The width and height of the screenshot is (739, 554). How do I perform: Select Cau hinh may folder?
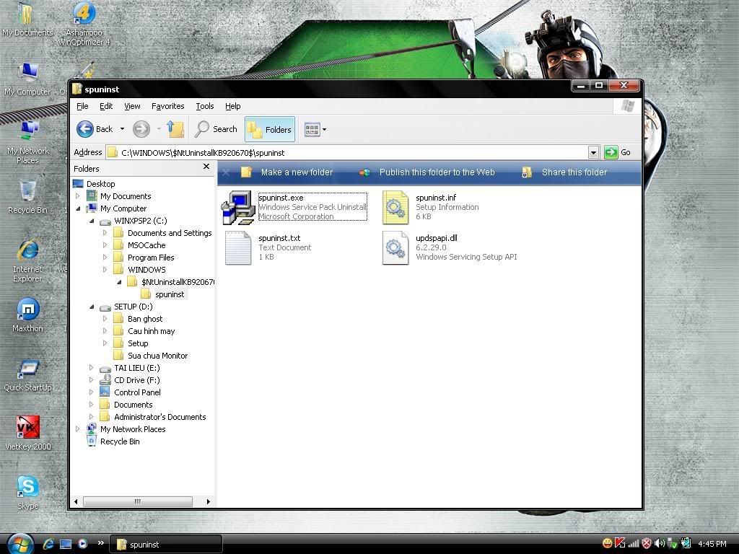(x=151, y=330)
